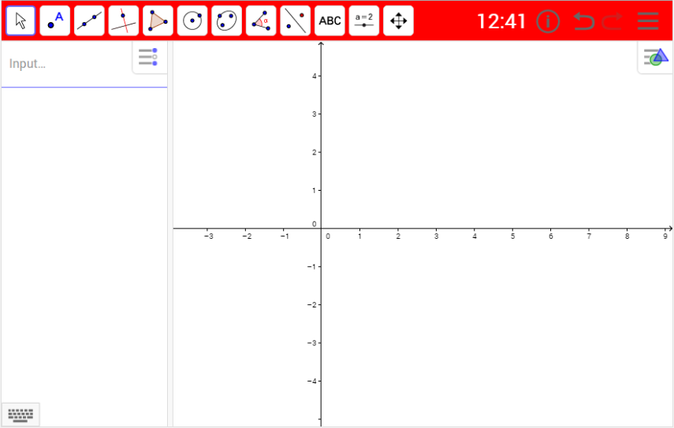This screenshot has height=428, width=674.
Task: Open the Graphics view style bar
Action: tap(655, 58)
